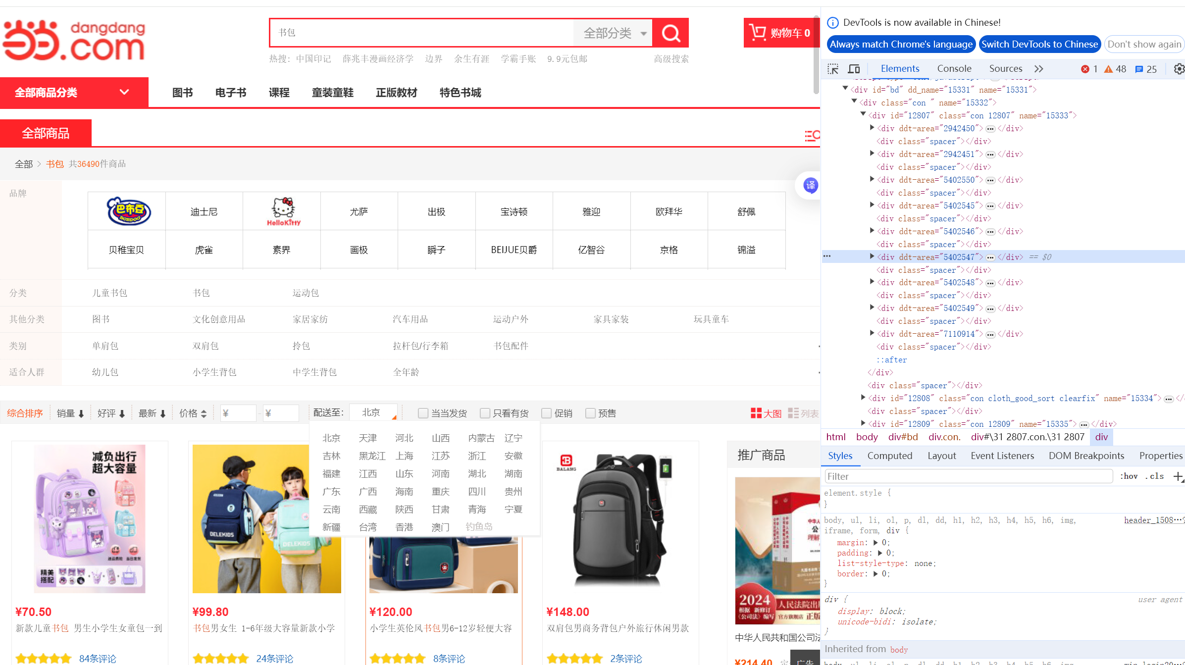Expand the 全部商品分类 menu

coord(74,93)
